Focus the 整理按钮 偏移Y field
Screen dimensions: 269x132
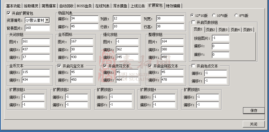point(172,57)
